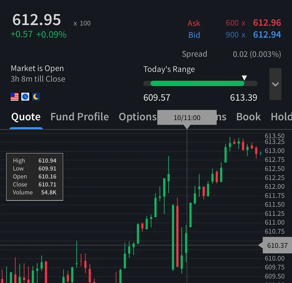The width and height of the screenshot is (292, 283).
Task: Click the 10/11:00 crosshair time label
Action: pyautogui.click(x=187, y=118)
